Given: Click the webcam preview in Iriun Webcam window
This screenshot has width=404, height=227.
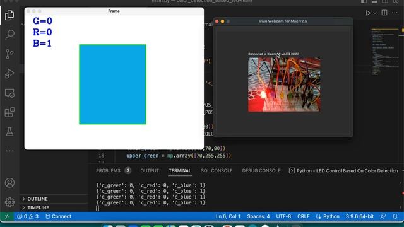Looking at the screenshot, I should [x=284, y=84].
